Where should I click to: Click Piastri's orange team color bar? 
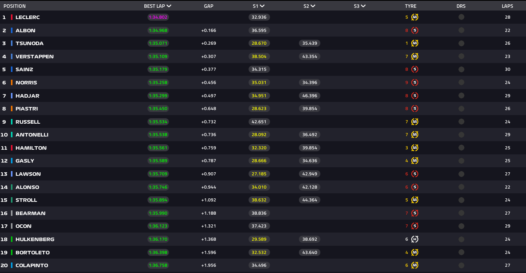(x=12, y=108)
